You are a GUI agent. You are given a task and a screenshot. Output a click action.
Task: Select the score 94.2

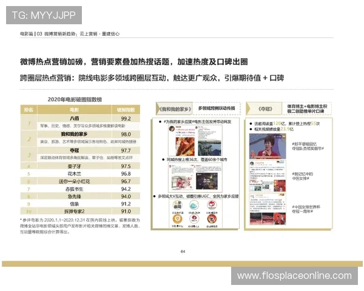(126, 189)
